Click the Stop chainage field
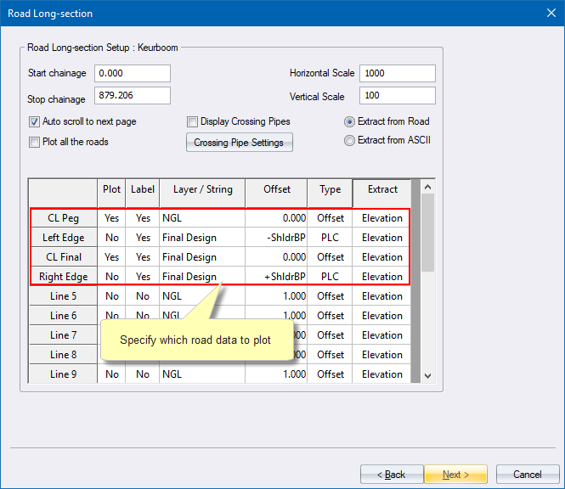 tap(133, 95)
